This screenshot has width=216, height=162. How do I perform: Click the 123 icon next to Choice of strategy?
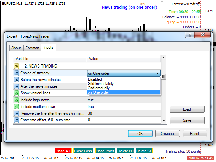(17, 73)
